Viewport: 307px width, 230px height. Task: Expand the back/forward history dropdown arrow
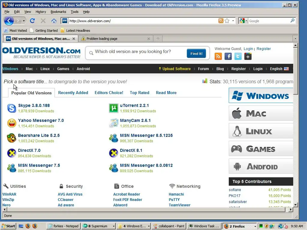click(x=24, y=21)
